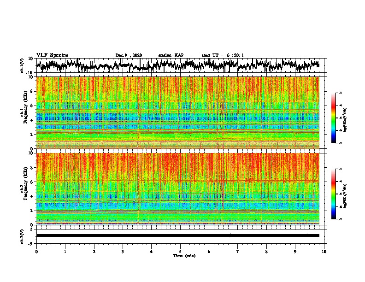Select the ch.1 colorbar log(PSD) label

click(345, 120)
